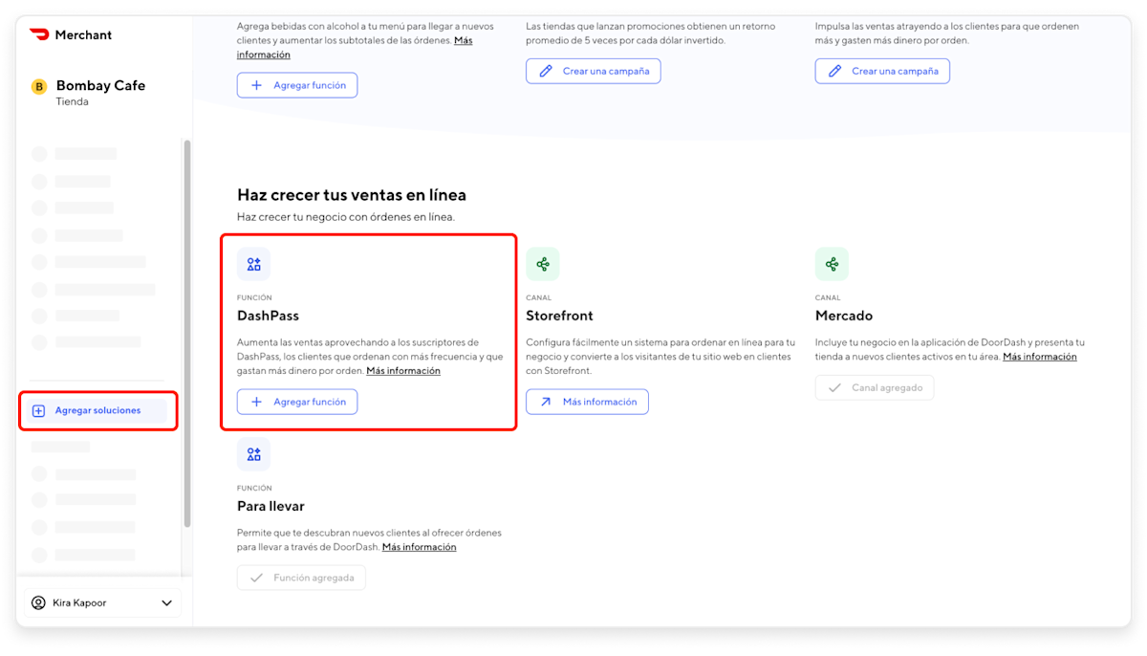This screenshot has width=1147, height=656.
Task: Click Agregar función under DashPass
Action: coord(297,402)
